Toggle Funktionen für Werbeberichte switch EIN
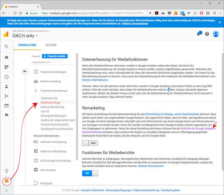This screenshot has width=224, height=195. (90, 173)
